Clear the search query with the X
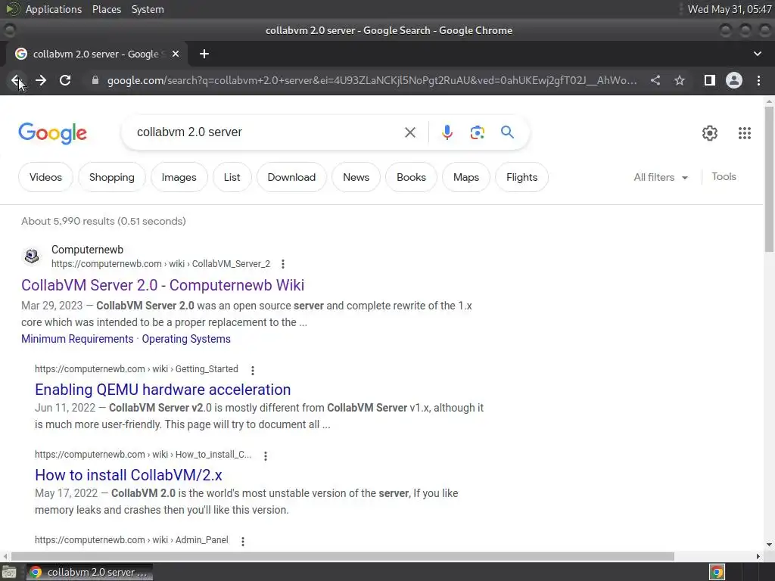Screen dimensions: 775x581 (410, 132)
